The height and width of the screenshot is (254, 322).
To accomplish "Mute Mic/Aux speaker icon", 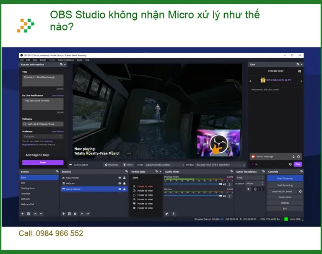I will (x=225, y=196).
